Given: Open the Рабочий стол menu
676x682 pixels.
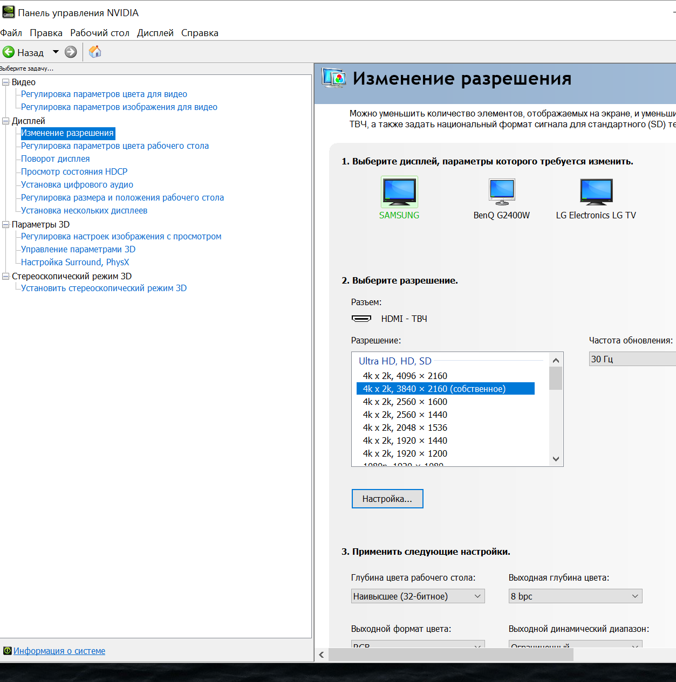Looking at the screenshot, I should pyautogui.click(x=100, y=33).
